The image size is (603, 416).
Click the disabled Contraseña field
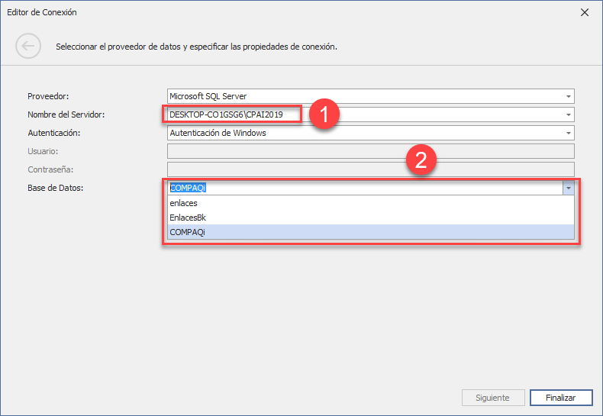371,169
